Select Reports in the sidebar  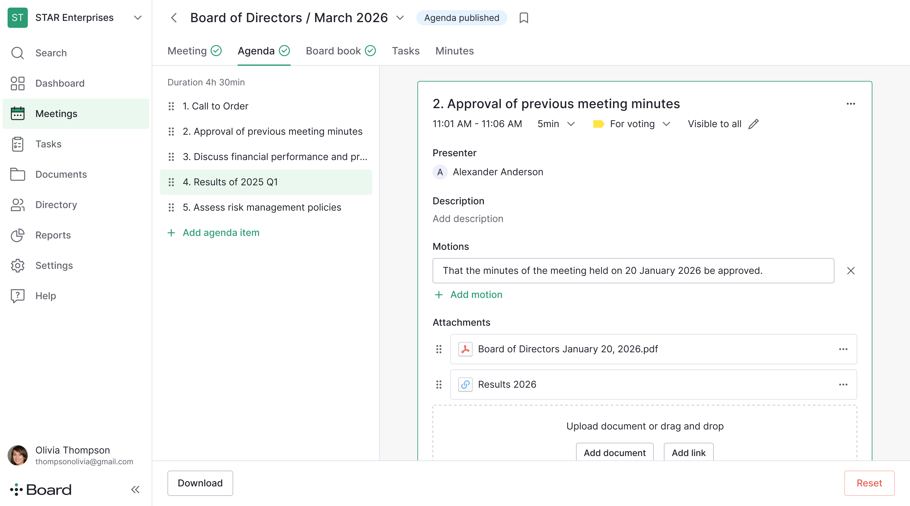tap(53, 235)
